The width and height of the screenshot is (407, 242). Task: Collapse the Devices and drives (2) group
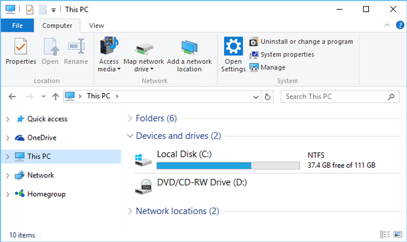click(x=130, y=136)
